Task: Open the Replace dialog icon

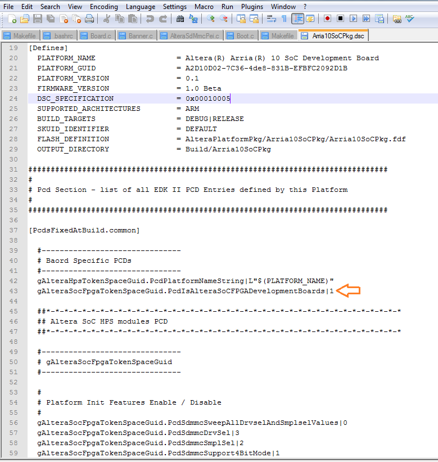Action: 193,19
